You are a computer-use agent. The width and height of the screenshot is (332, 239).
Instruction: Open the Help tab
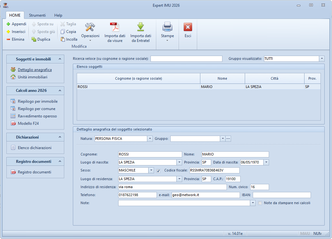tap(58, 15)
